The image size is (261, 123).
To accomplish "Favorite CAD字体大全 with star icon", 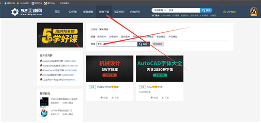I will coord(154,98).
